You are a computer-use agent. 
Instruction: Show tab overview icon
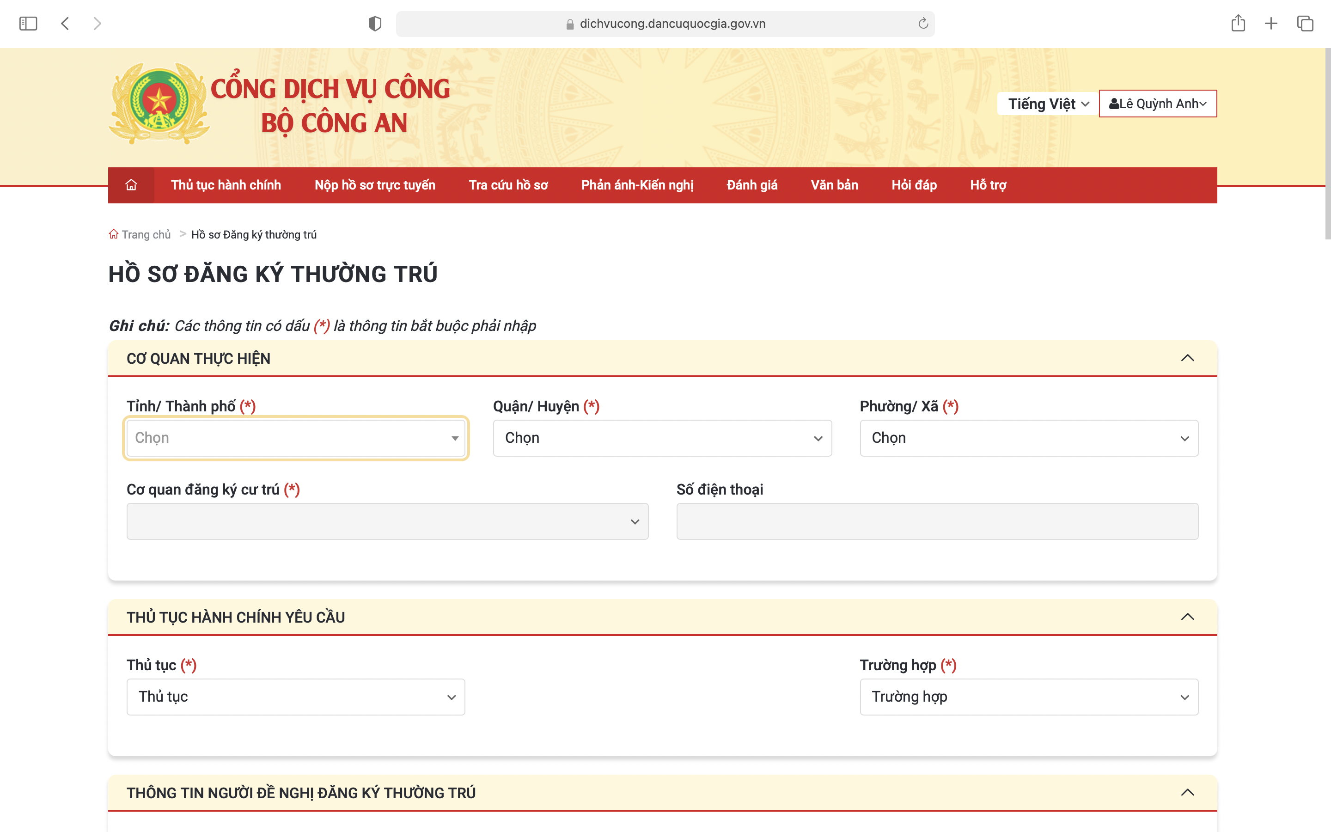coord(1305,23)
